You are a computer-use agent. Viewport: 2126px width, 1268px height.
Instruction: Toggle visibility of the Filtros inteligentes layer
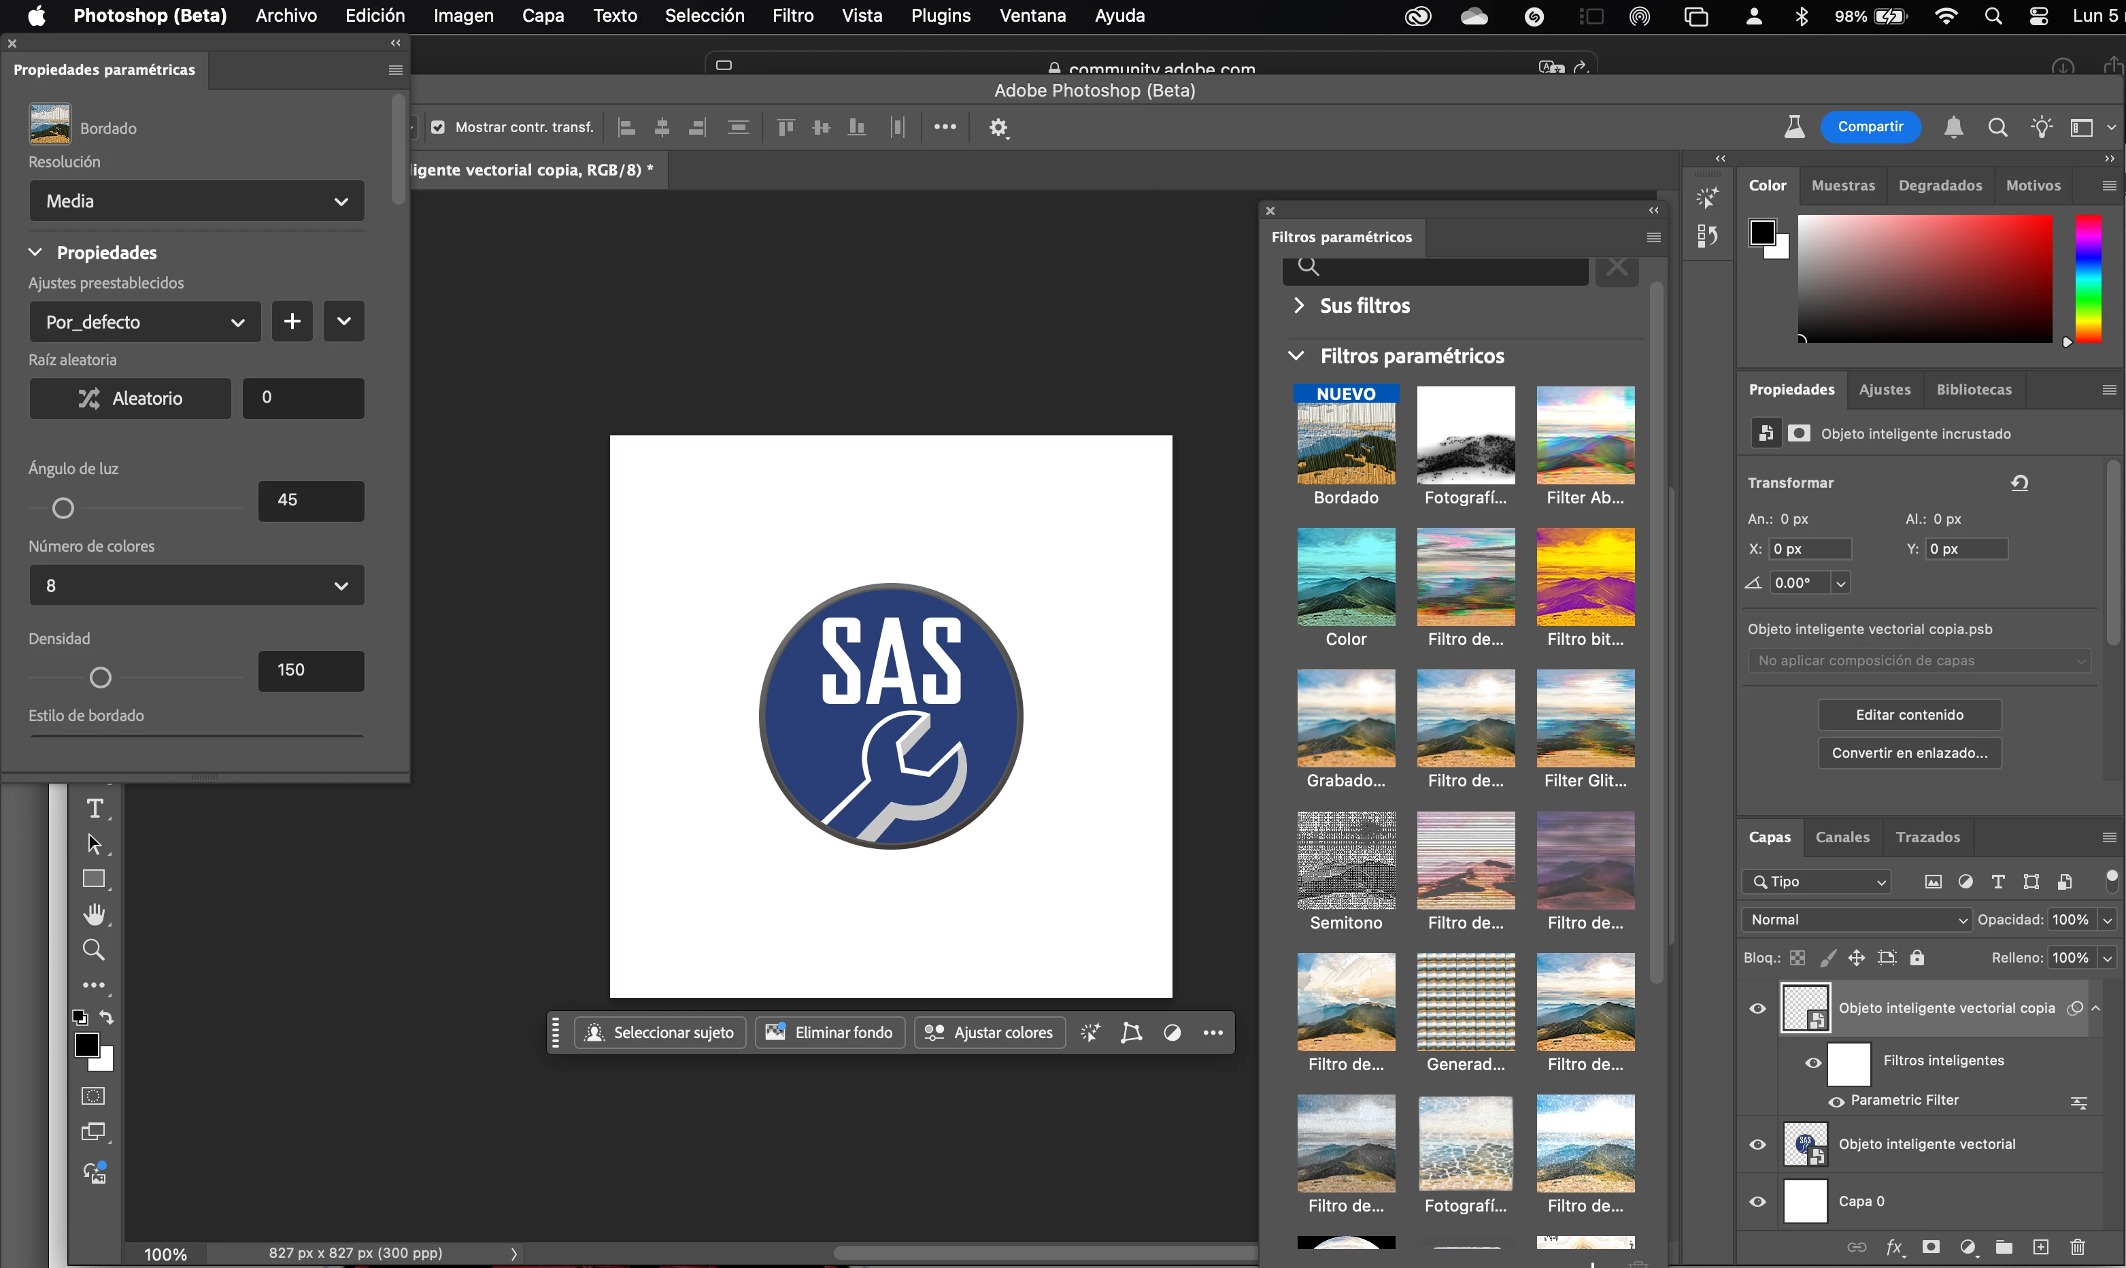[1812, 1063]
